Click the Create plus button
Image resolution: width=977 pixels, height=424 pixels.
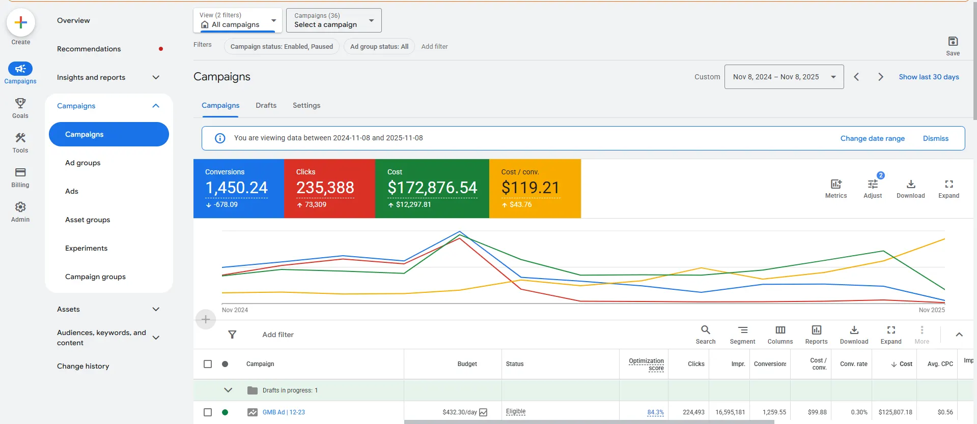click(21, 23)
